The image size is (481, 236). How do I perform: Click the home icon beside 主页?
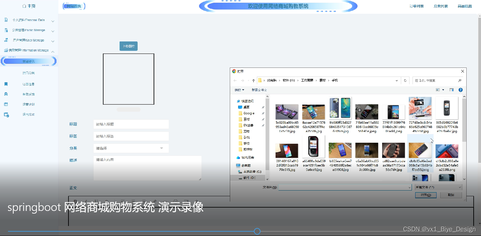pos(24,6)
